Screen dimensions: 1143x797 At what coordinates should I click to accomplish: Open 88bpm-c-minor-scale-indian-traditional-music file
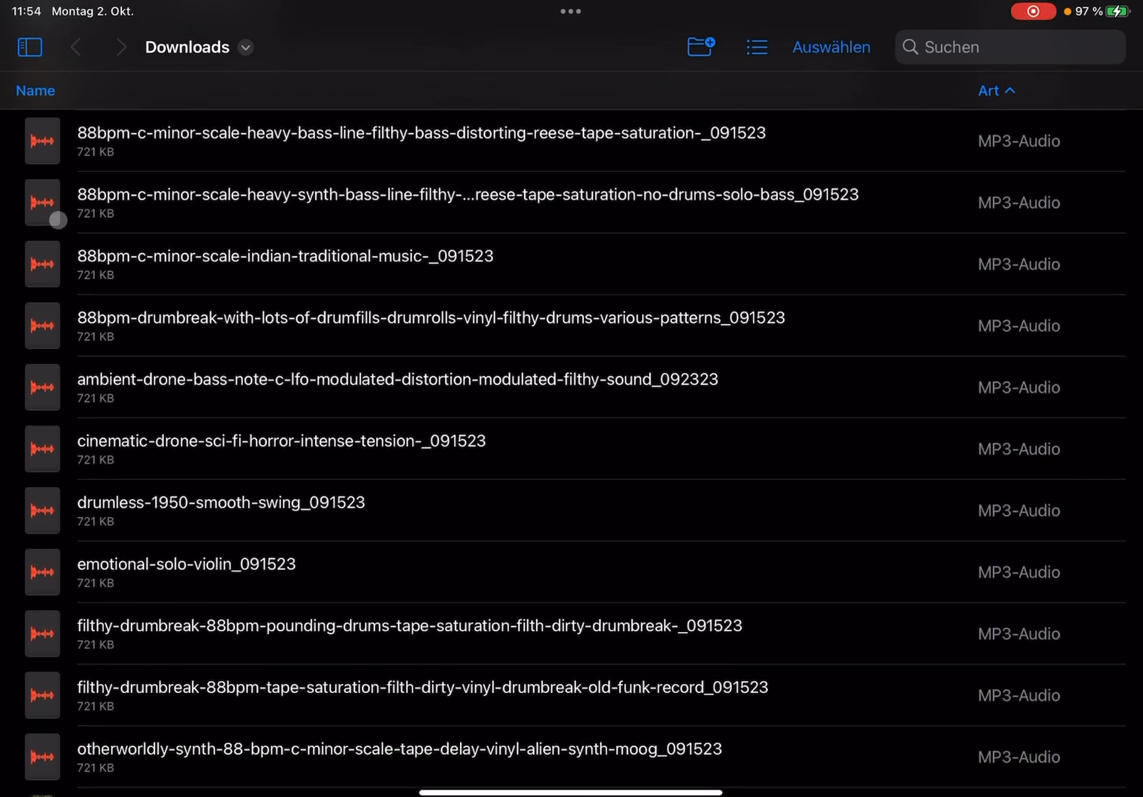tap(285, 256)
